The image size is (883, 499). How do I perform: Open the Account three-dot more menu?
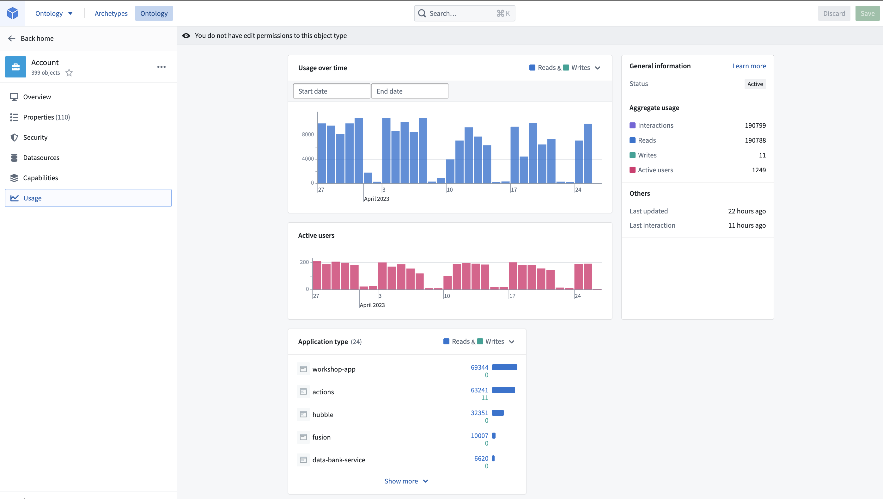[161, 67]
